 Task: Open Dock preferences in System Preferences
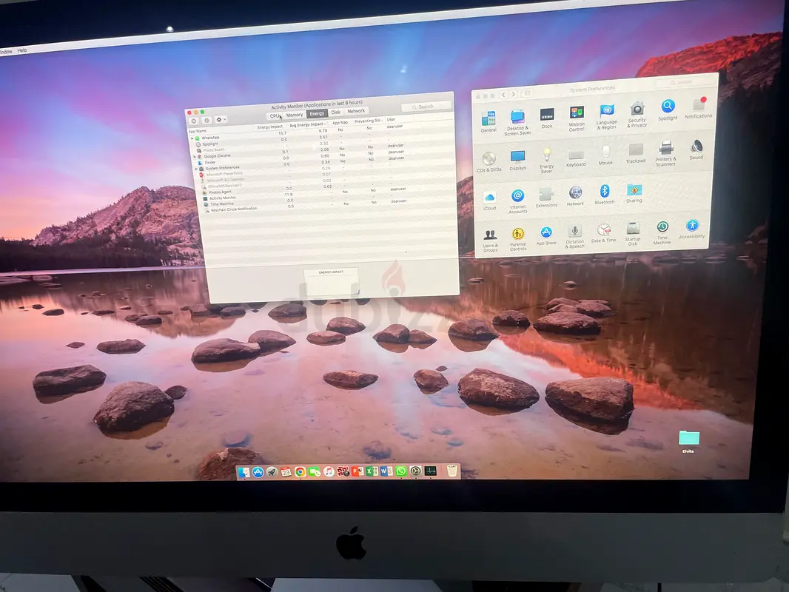546,118
